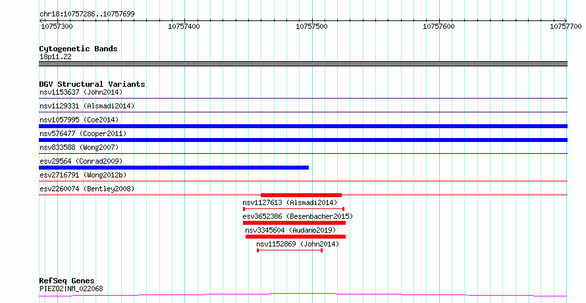586x303 pixels.
Task: Click the thin red esv2716791 line
Action: tap(303, 181)
